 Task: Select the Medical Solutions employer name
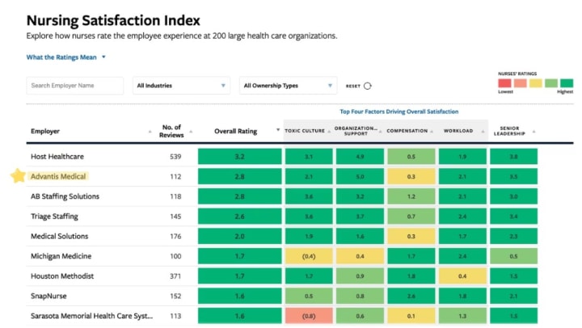click(x=59, y=237)
